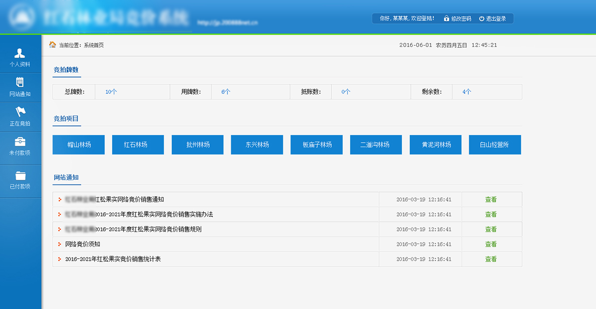596x309 pixels.
Task: Click the date 2016-06-01 in header
Action: (x=415, y=45)
